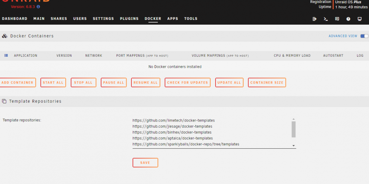Click the repositories list scroll up arrow
369x184 pixels.
tap(293, 119)
